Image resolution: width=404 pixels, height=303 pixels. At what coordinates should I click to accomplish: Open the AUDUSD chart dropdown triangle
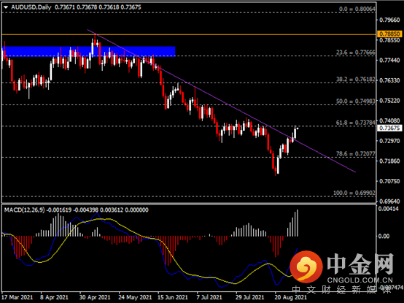tap(6, 7)
